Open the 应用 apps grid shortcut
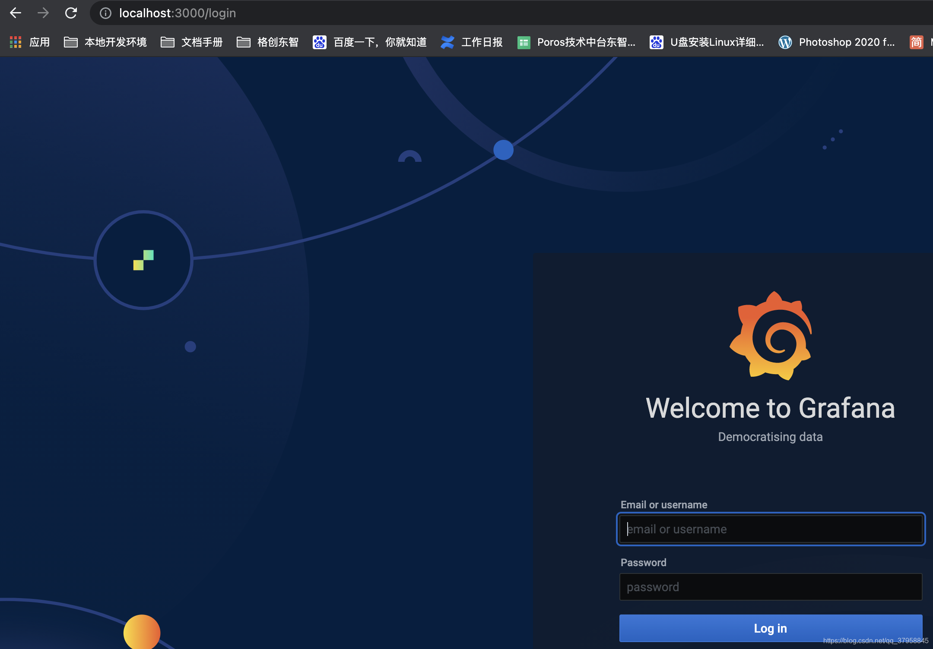 click(30, 42)
